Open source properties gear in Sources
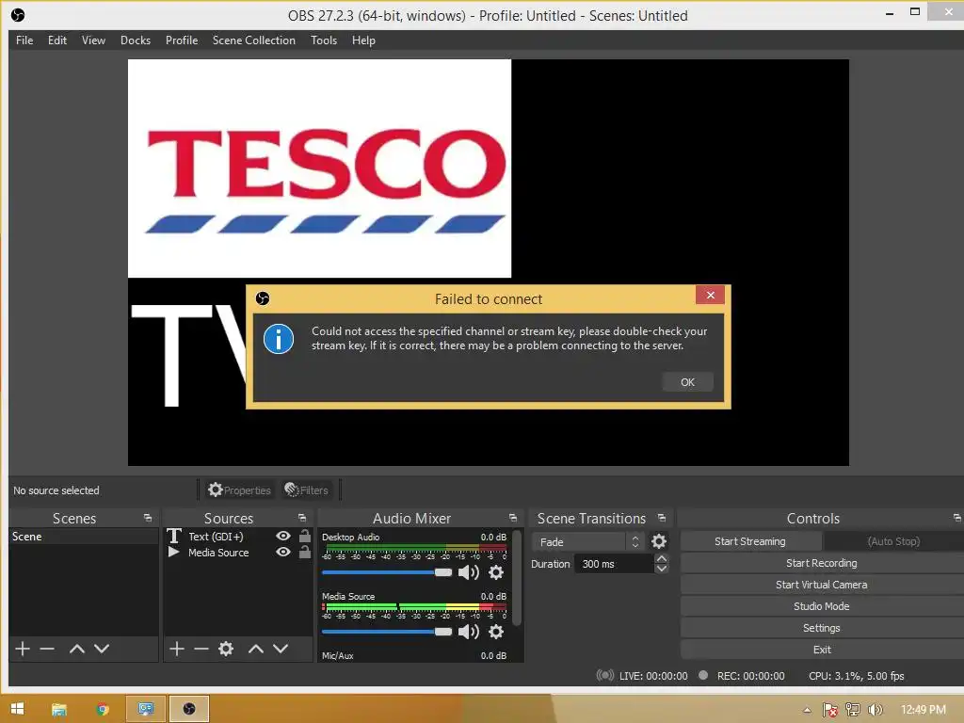This screenshot has width=964, height=723. coord(226,648)
